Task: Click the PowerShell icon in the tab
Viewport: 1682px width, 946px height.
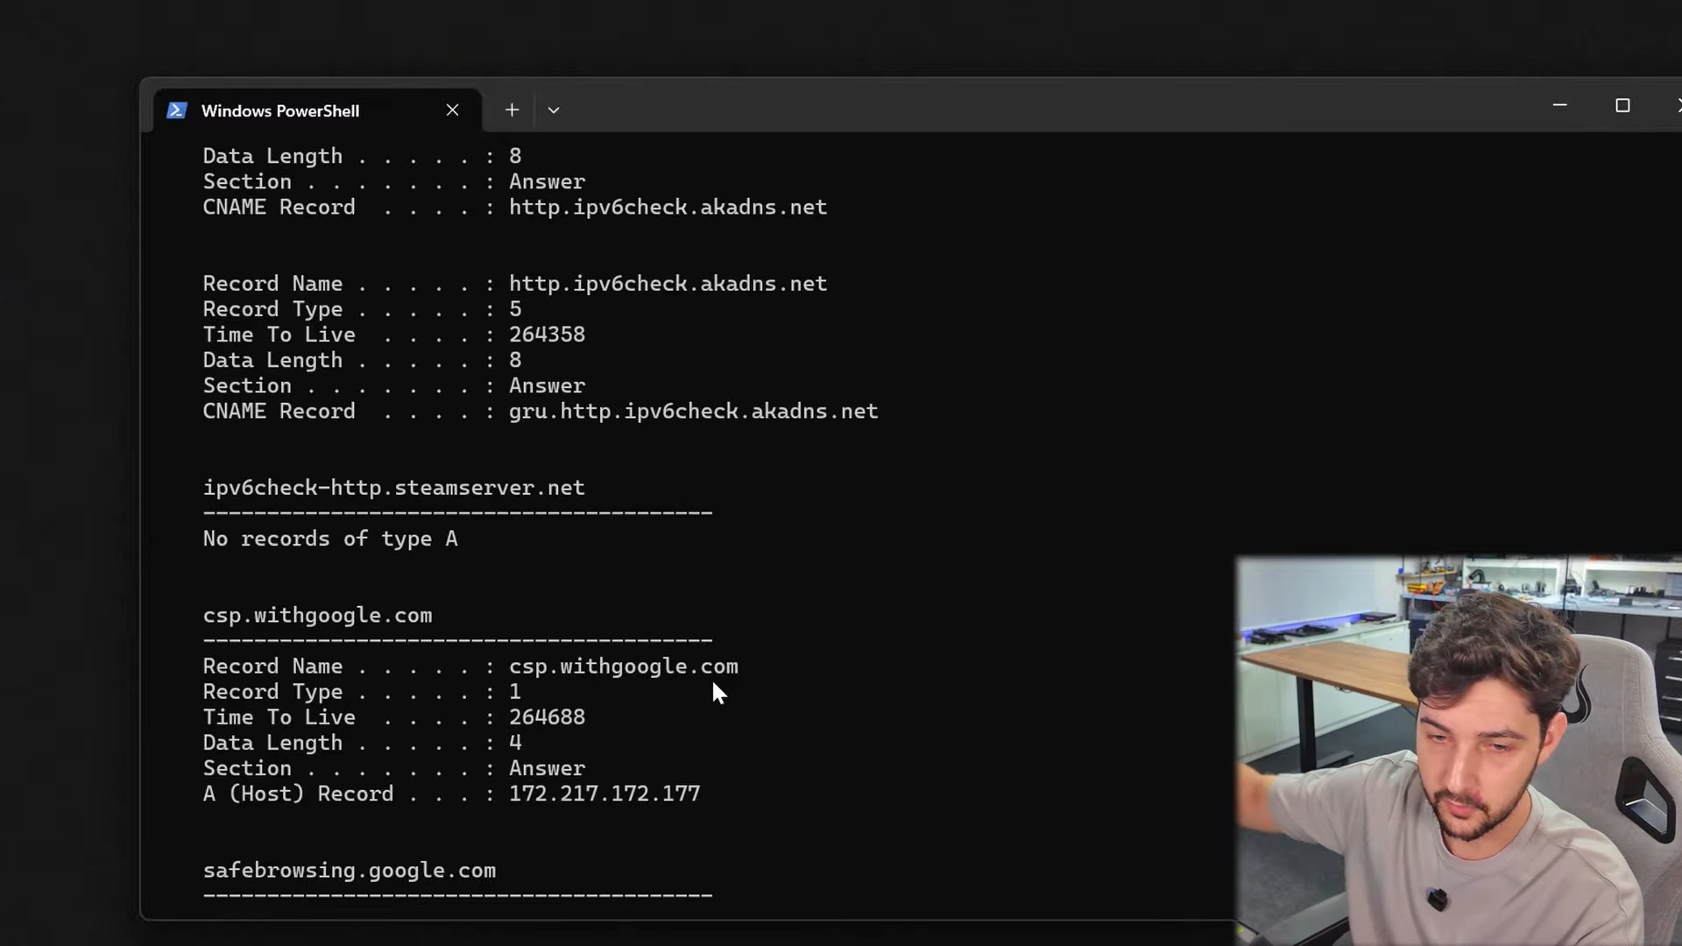Action: [177, 110]
